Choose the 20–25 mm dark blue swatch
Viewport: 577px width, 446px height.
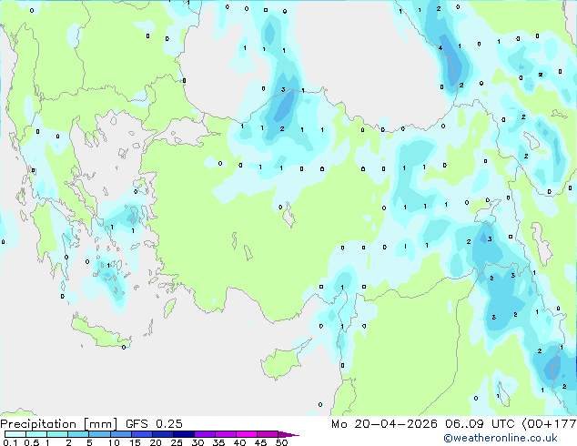(x=163, y=434)
